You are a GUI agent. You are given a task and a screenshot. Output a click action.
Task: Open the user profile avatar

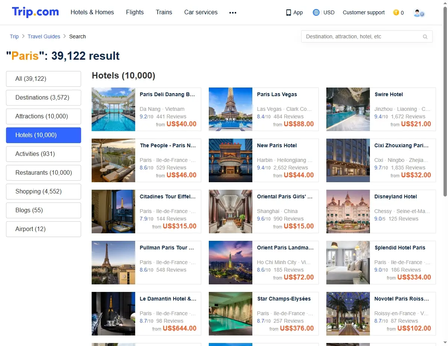click(x=419, y=13)
